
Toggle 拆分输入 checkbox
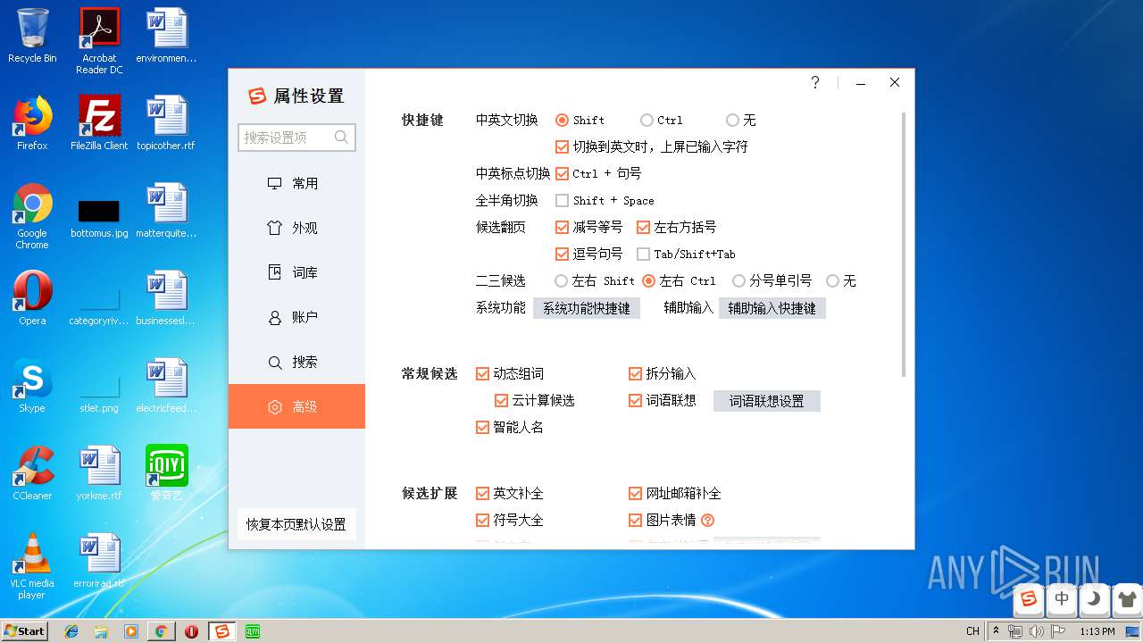[x=636, y=373]
